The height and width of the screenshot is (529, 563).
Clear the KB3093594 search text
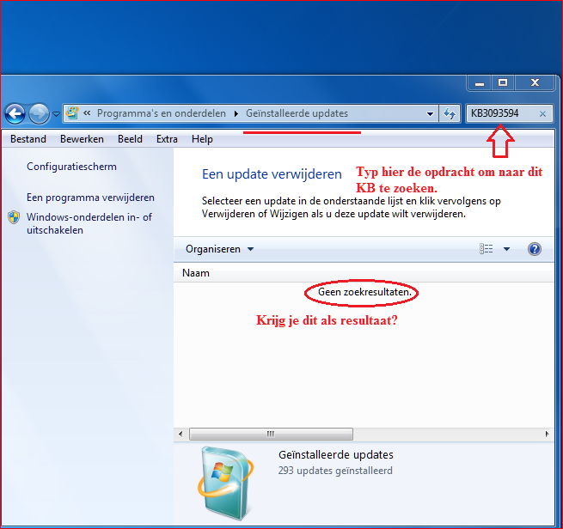[542, 113]
